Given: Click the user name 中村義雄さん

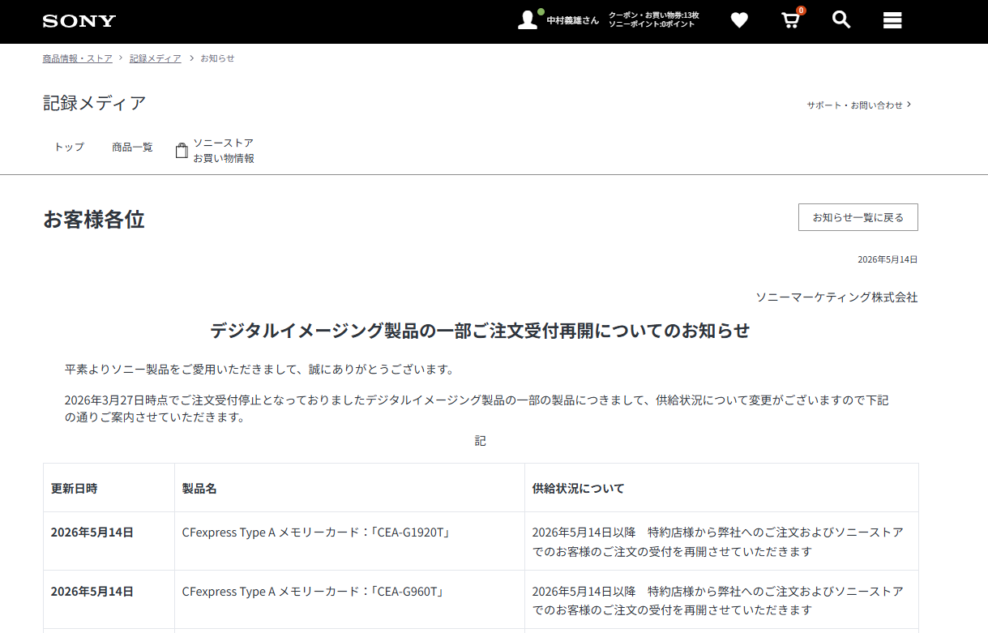Looking at the screenshot, I should 573,20.
